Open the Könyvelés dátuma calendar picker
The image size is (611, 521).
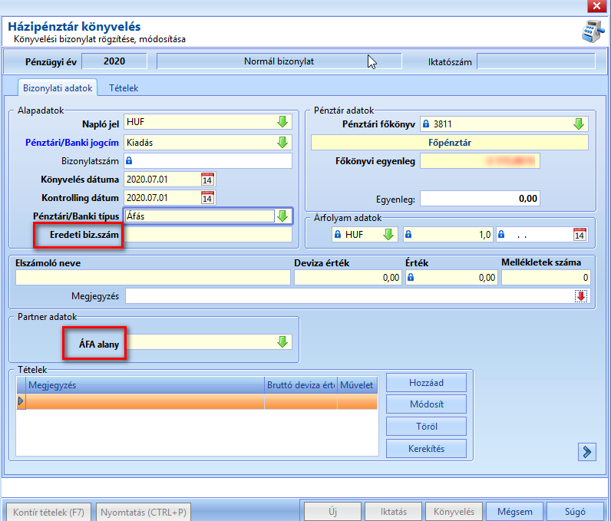point(207,180)
